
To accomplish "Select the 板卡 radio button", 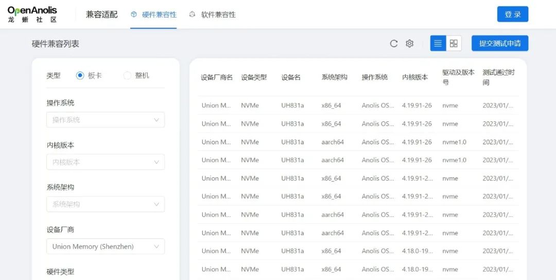I will [x=80, y=76].
